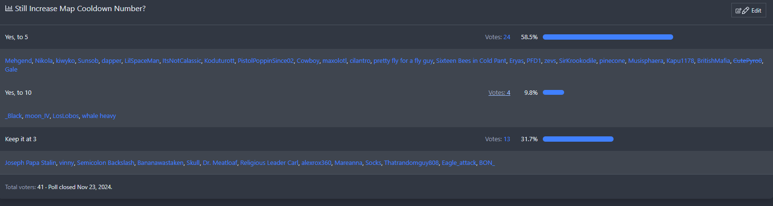
Task: Click the 58.5% progress bar
Action: pos(608,37)
